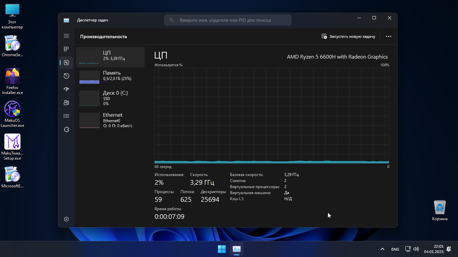
Task: Open the notifications bell icon in tray
Action: (449, 249)
